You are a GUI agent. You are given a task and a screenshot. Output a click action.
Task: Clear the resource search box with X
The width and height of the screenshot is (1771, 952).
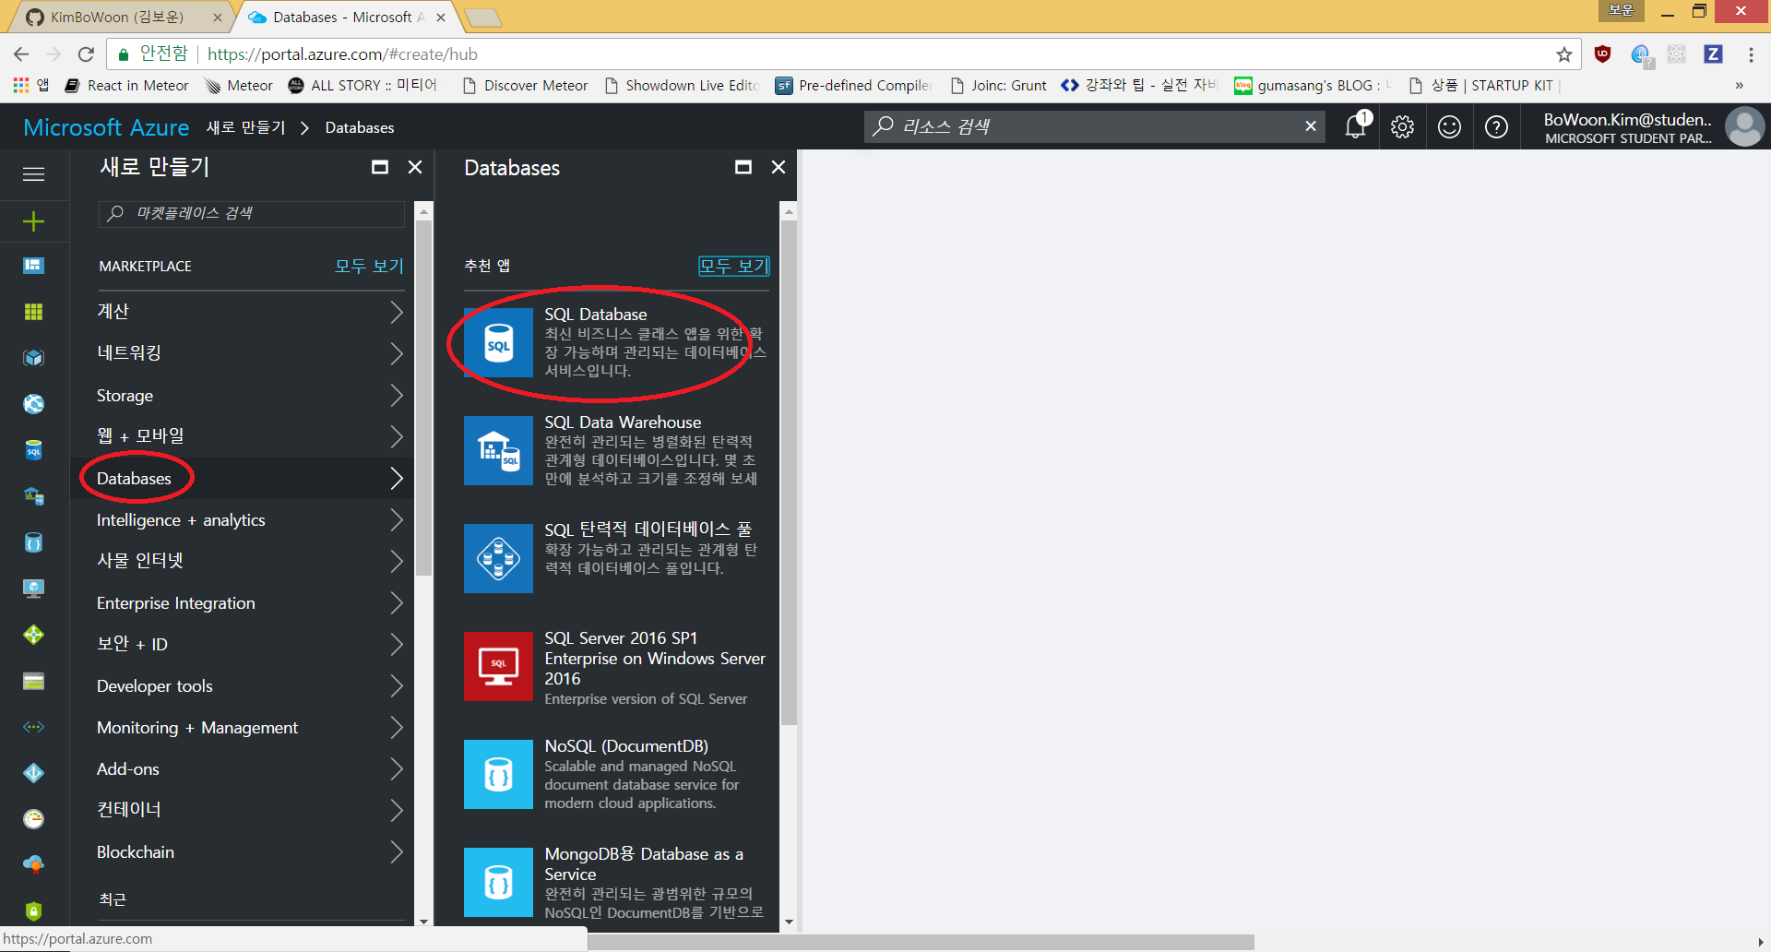pyautogui.click(x=1310, y=126)
